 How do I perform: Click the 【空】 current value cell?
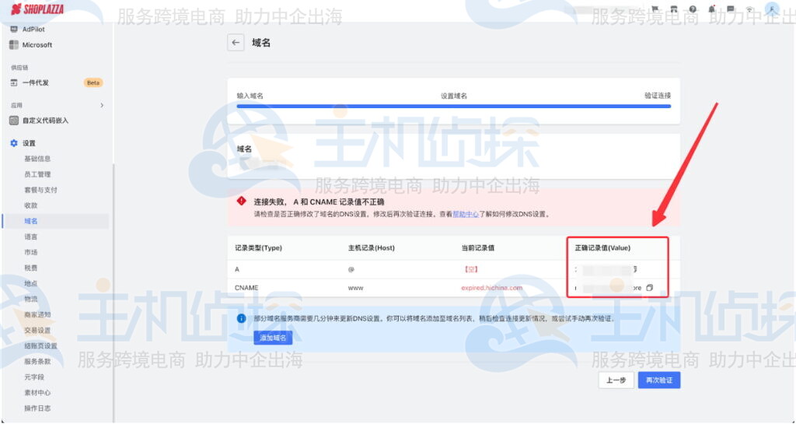[470, 269]
